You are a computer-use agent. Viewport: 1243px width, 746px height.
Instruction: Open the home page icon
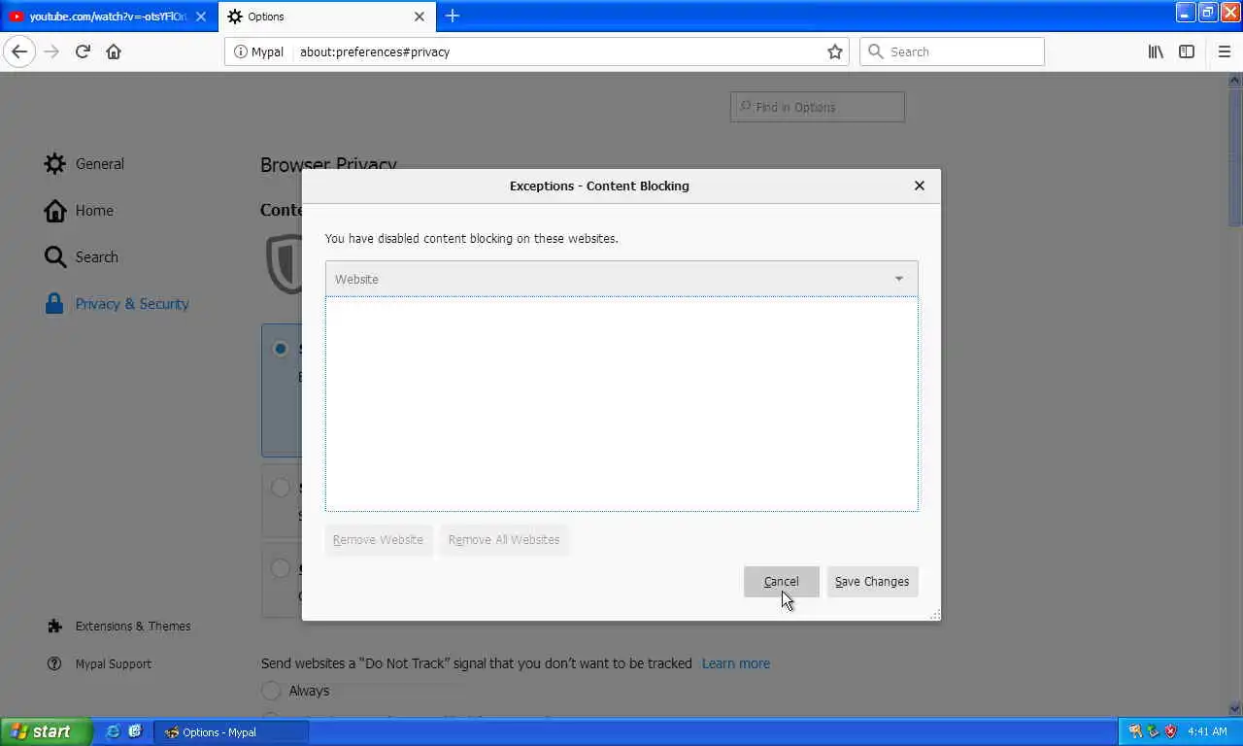click(114, 51)
